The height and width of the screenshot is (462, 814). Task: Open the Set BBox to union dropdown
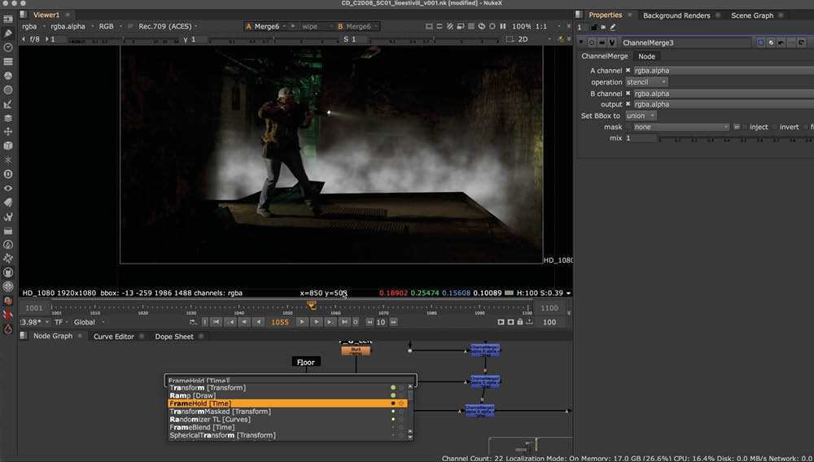641,115
